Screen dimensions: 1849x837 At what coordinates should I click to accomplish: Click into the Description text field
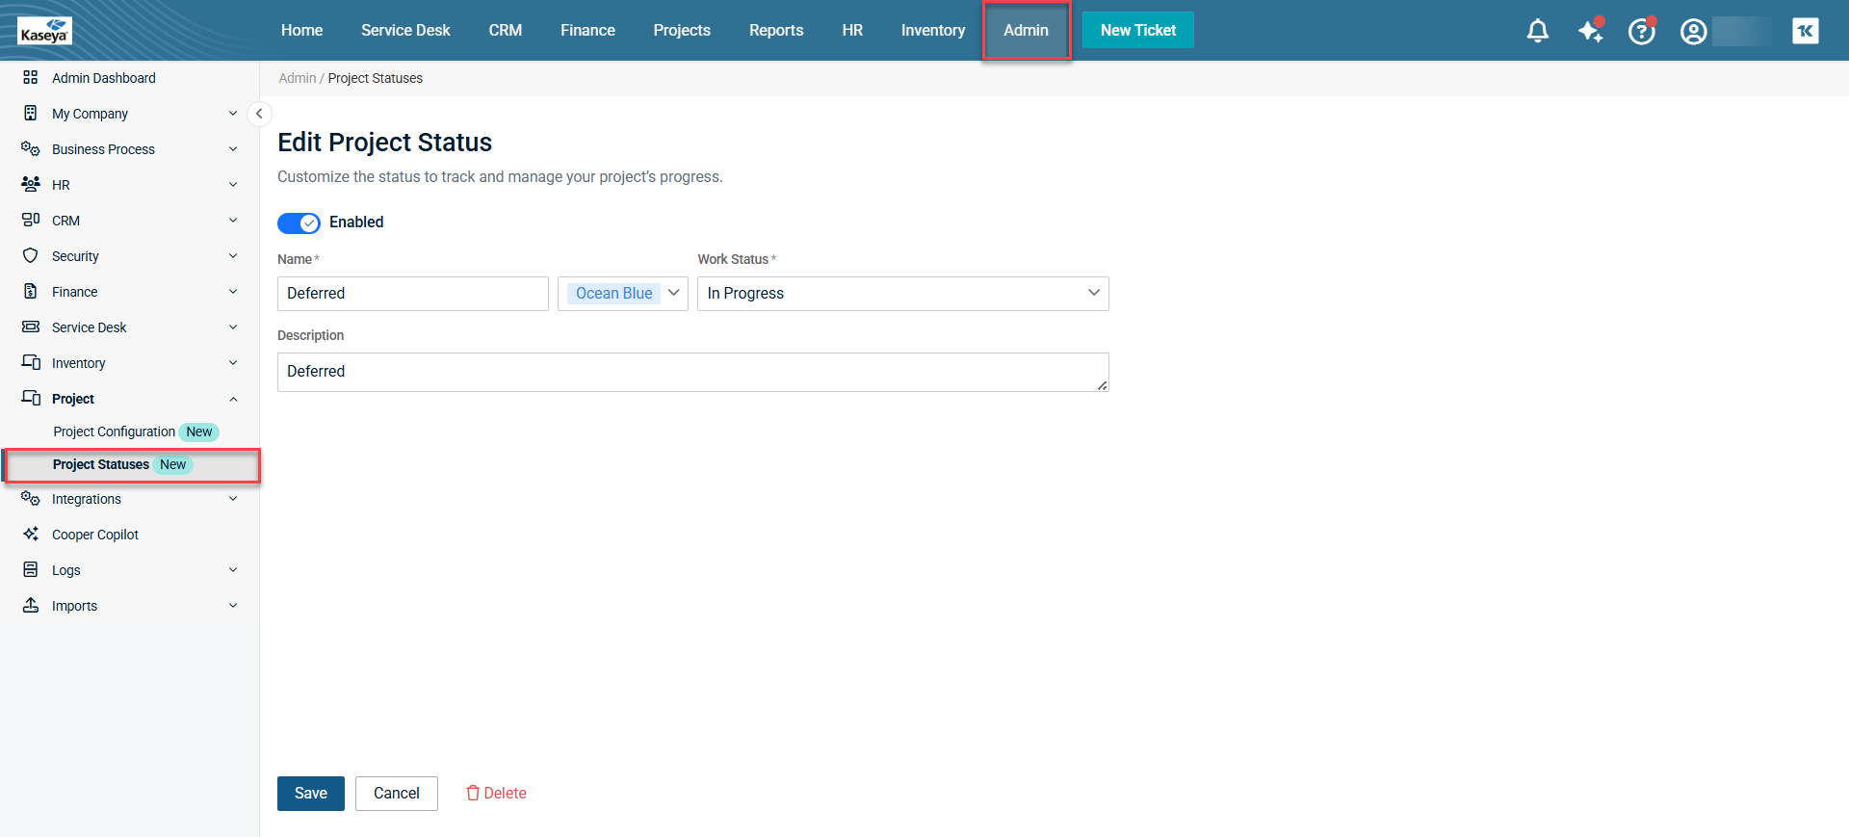point(691,372)
